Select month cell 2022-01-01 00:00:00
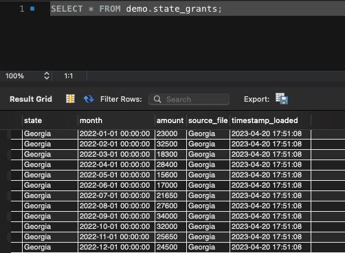The image size is (345, 253). [x=116, y=134]
